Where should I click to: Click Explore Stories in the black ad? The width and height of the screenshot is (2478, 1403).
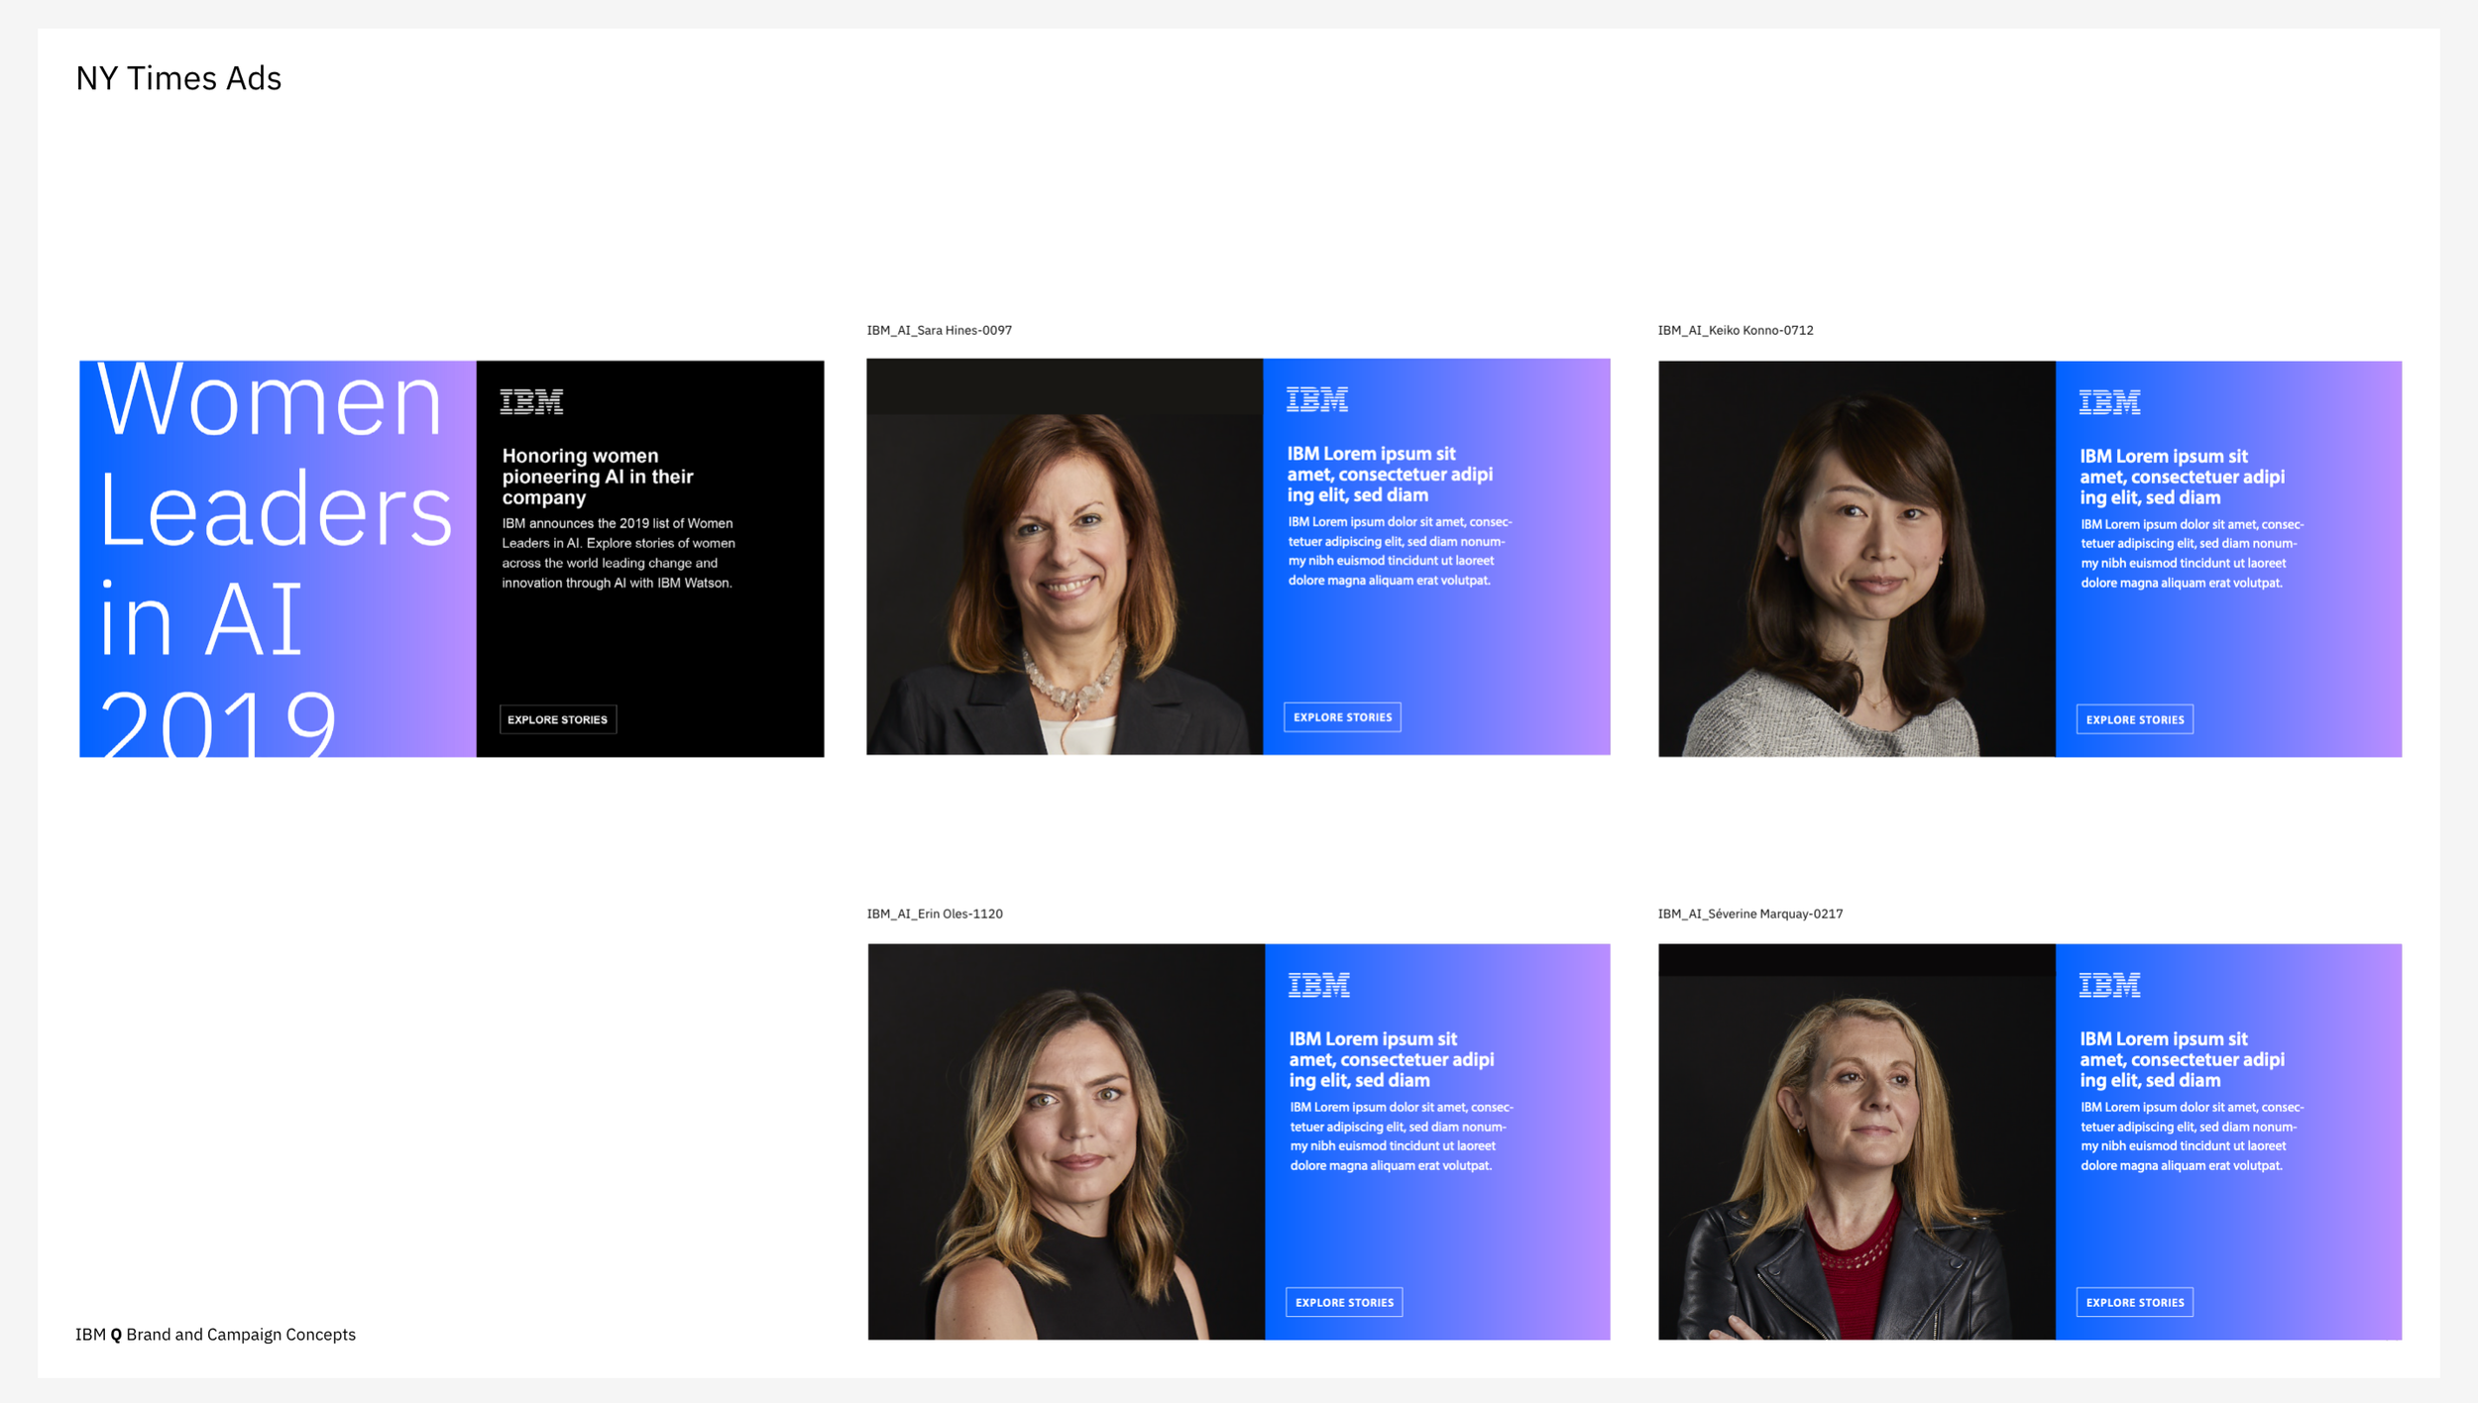pos(558,719)
